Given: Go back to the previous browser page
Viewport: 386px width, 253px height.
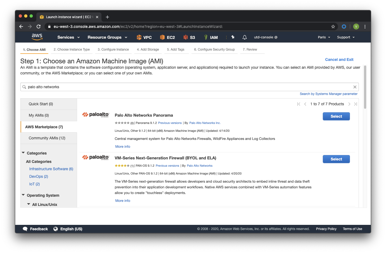Looking at the screenshot, I should click(21, 27).
